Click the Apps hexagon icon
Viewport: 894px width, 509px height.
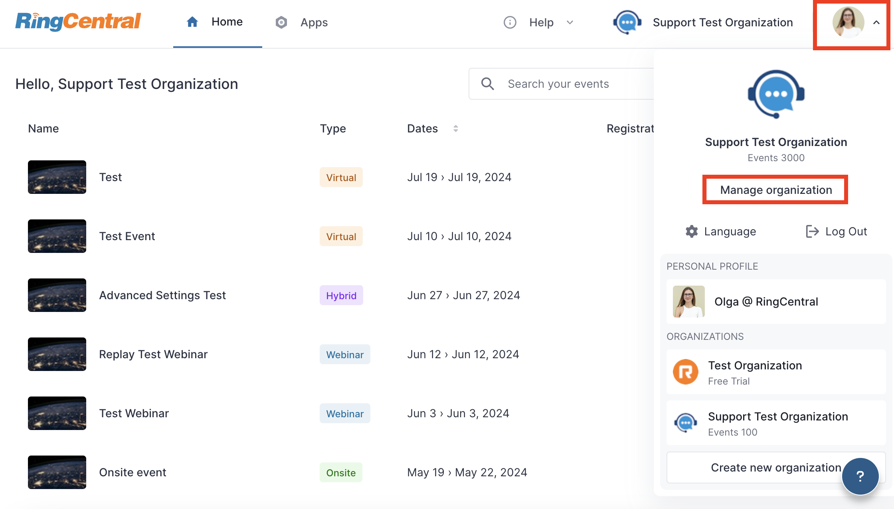(281, 22)
